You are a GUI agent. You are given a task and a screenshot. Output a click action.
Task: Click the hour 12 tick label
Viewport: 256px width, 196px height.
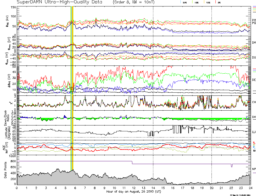(134, 188)
